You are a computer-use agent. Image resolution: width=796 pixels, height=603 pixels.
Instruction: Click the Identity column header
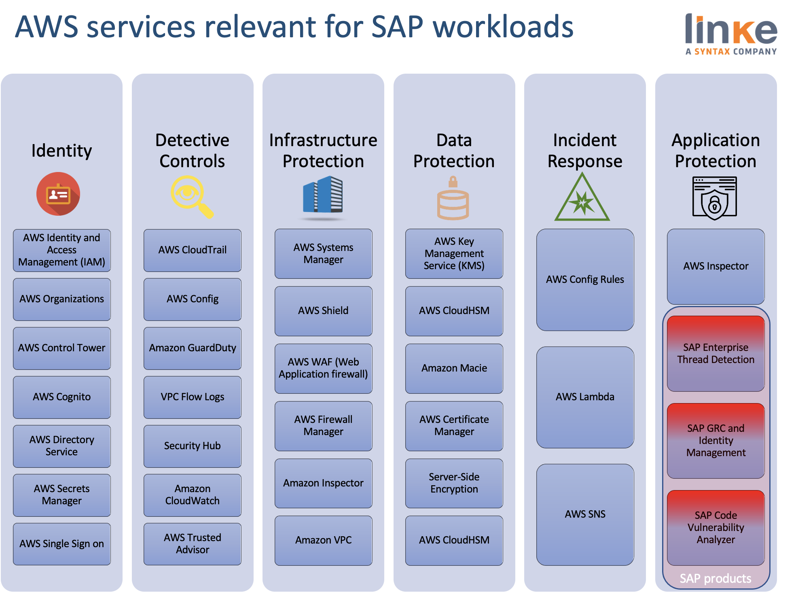point(61,151)
